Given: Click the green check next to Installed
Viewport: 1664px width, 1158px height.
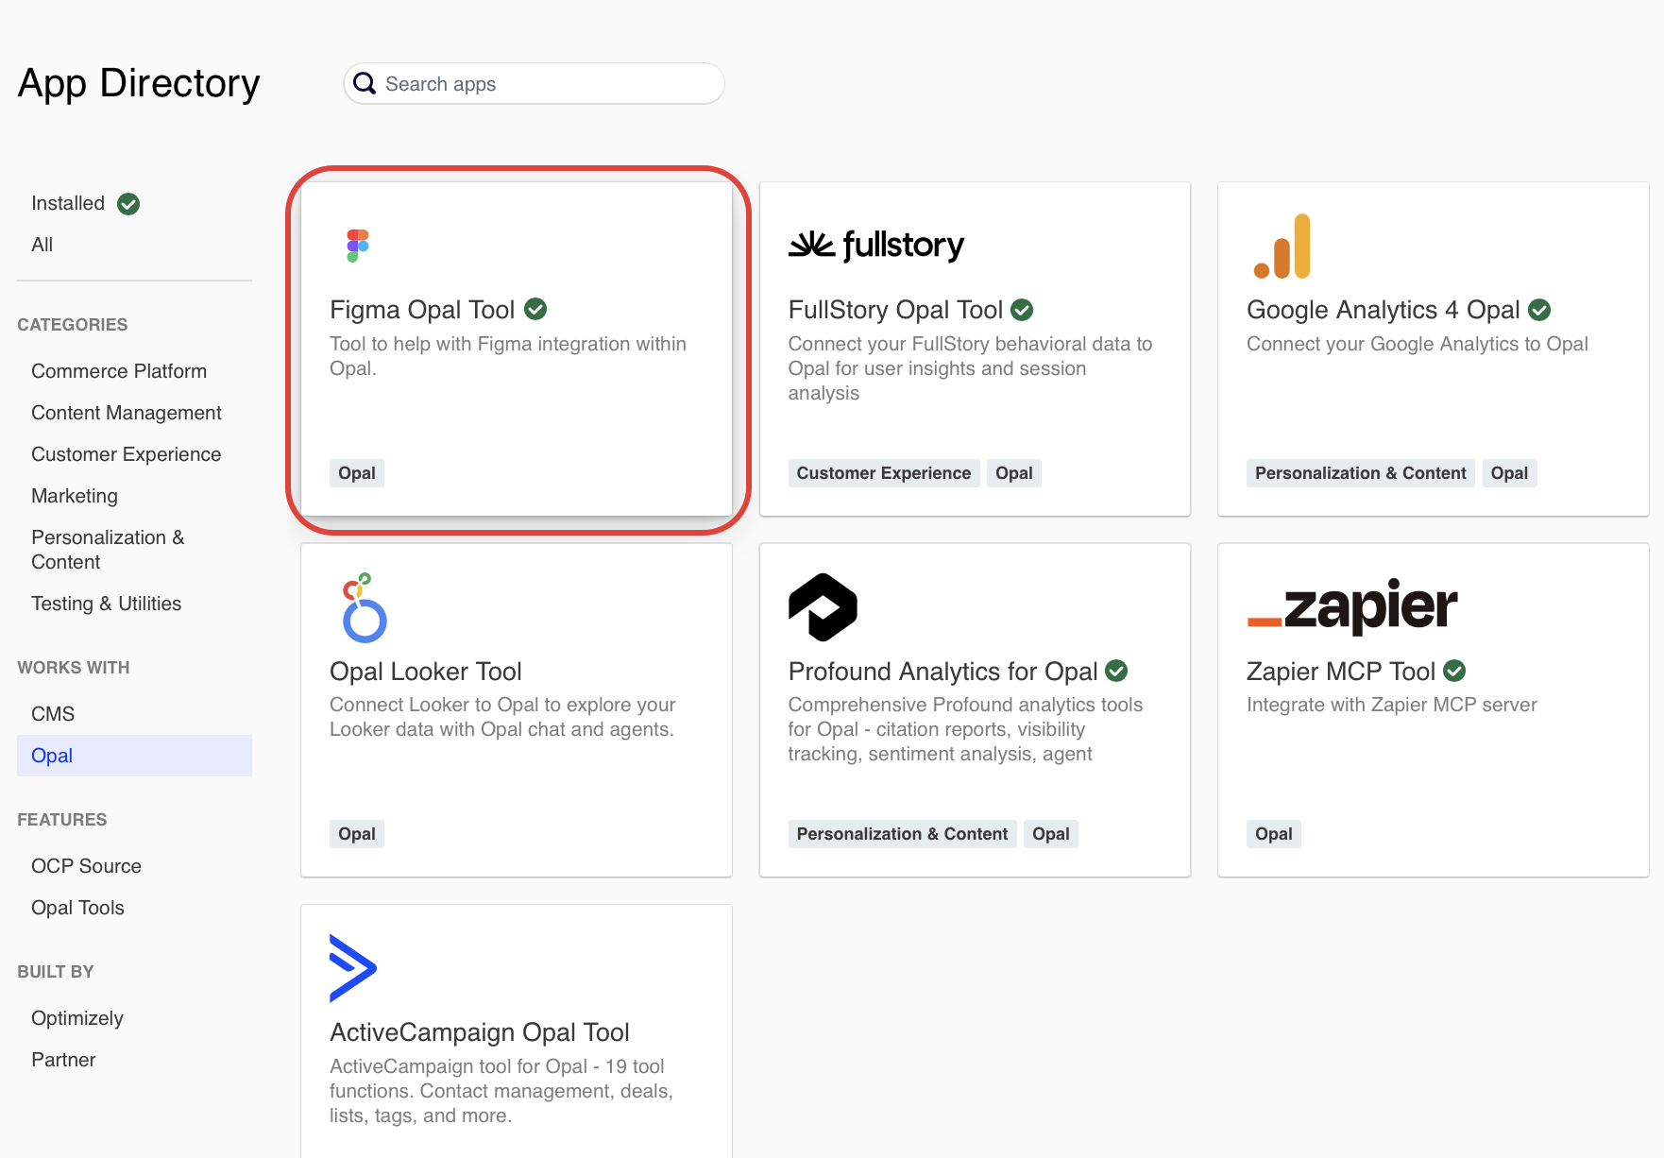Looking at the screenshot, I should [x=128, y=204].
